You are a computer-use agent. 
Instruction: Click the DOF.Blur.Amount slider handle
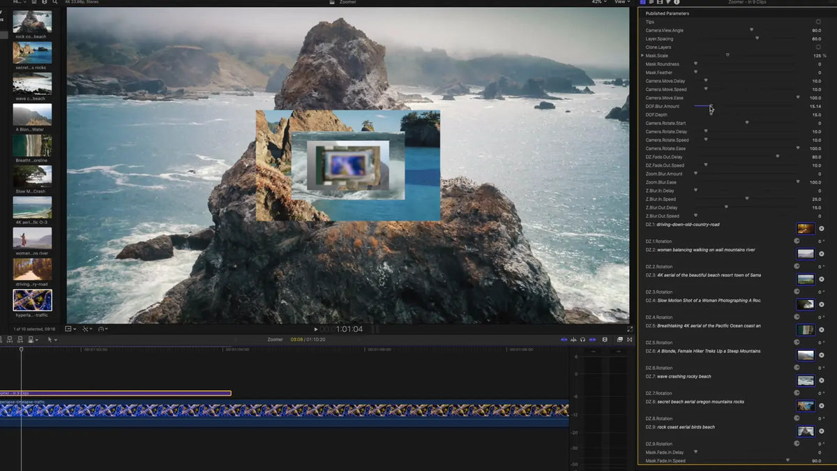click(x=710, y=106)
